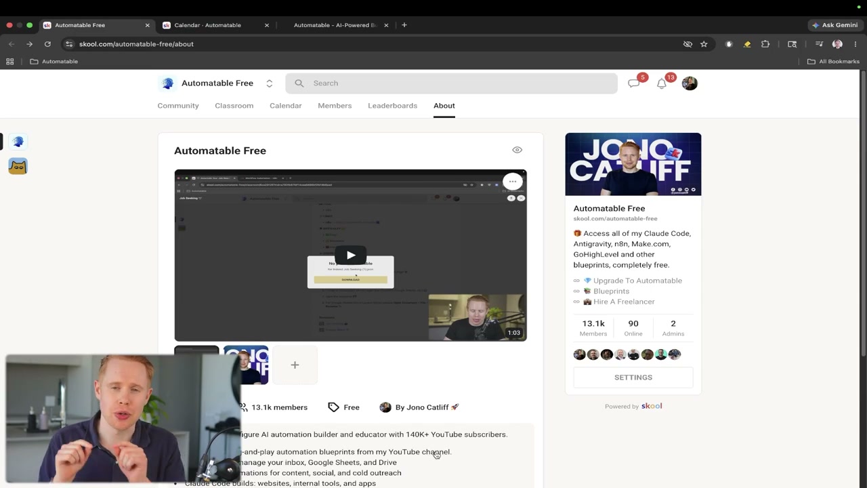Viewport: 867px width, 488px height.
Task: Click the crossed-out eye icon in address bar
Action: click(688, 44)
